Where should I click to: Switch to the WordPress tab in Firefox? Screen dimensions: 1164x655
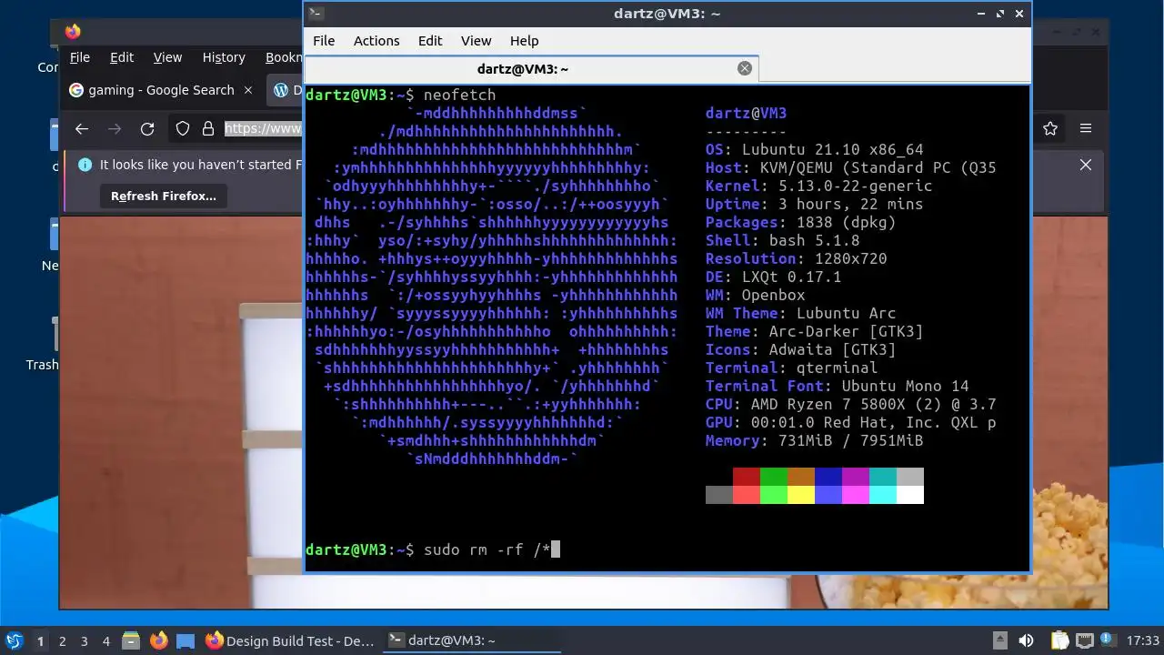[x=286, y=90]
